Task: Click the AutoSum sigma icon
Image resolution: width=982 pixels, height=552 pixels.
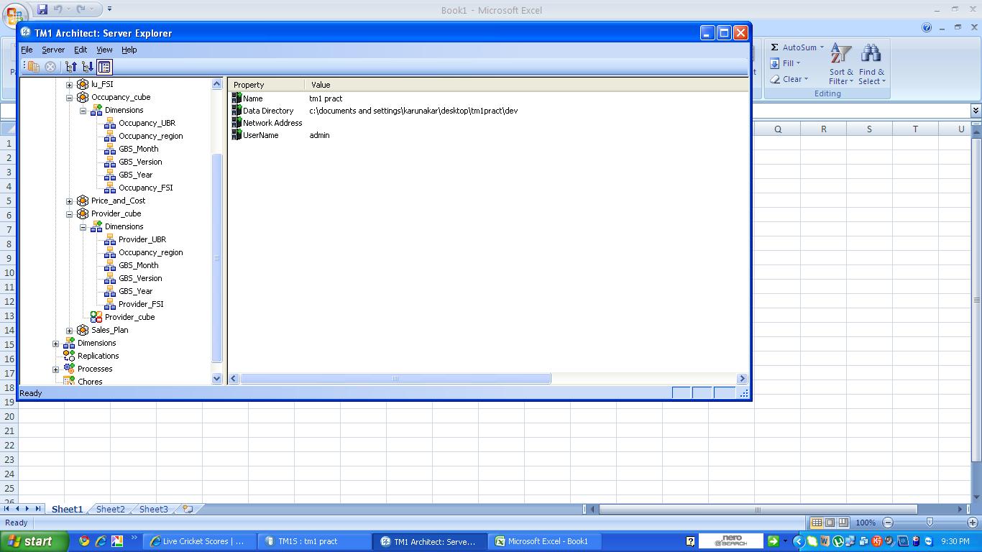Action: pyautogui.click(x=774, y=47)
